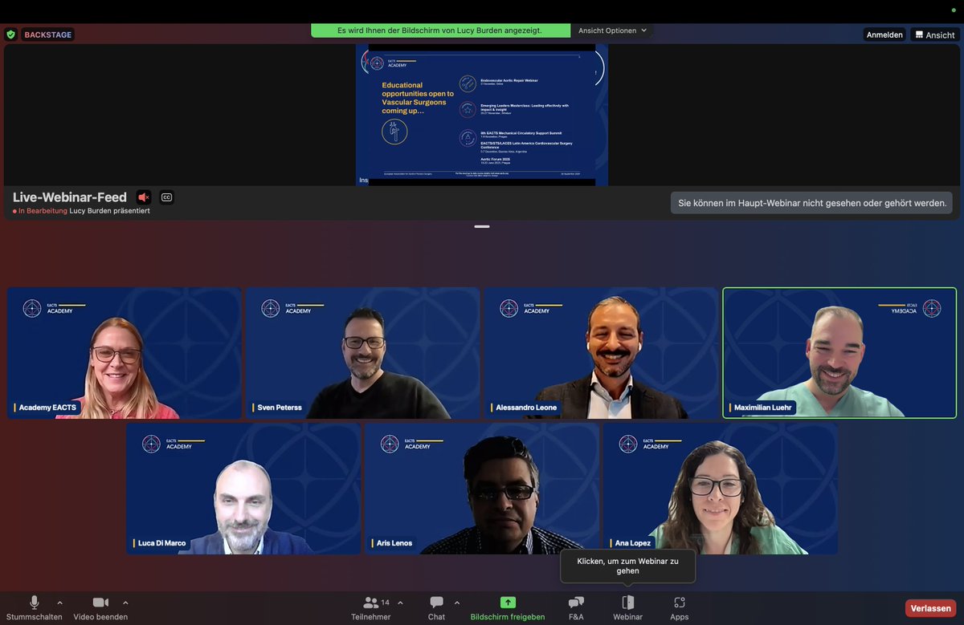
Task: Select the Aris Lenos video tile
Action: pyautogui.click(x=482, y=489)
